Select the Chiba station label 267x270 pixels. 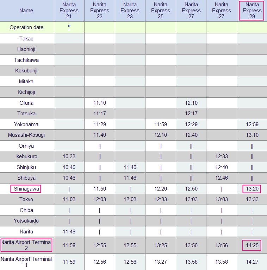coord(26,210)
